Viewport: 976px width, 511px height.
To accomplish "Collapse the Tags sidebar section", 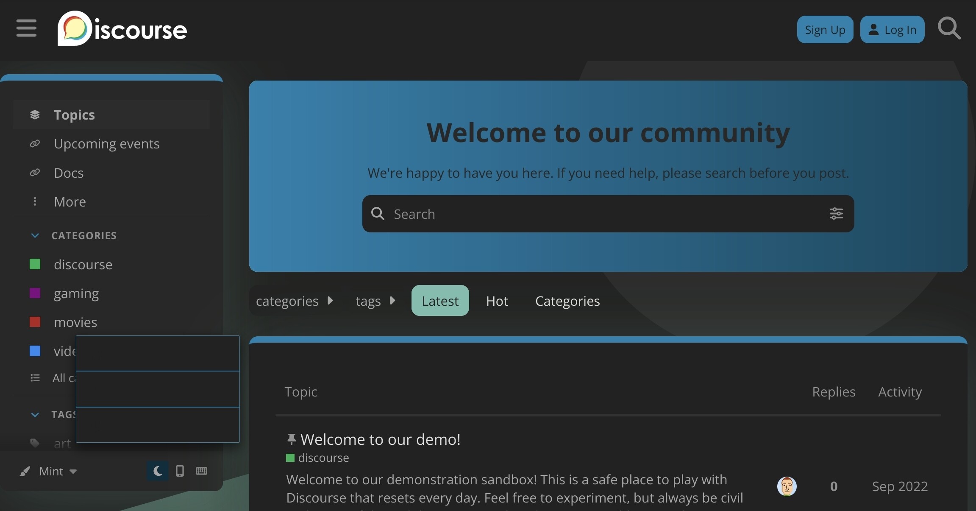I will coord(35,414).
